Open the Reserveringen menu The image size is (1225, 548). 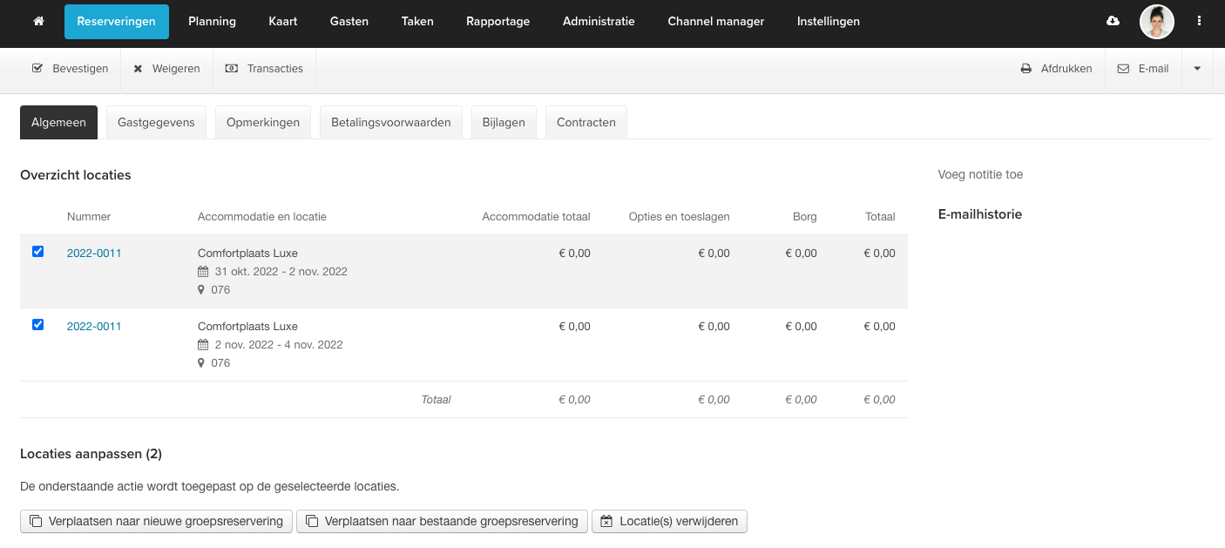tap(117, 22)
